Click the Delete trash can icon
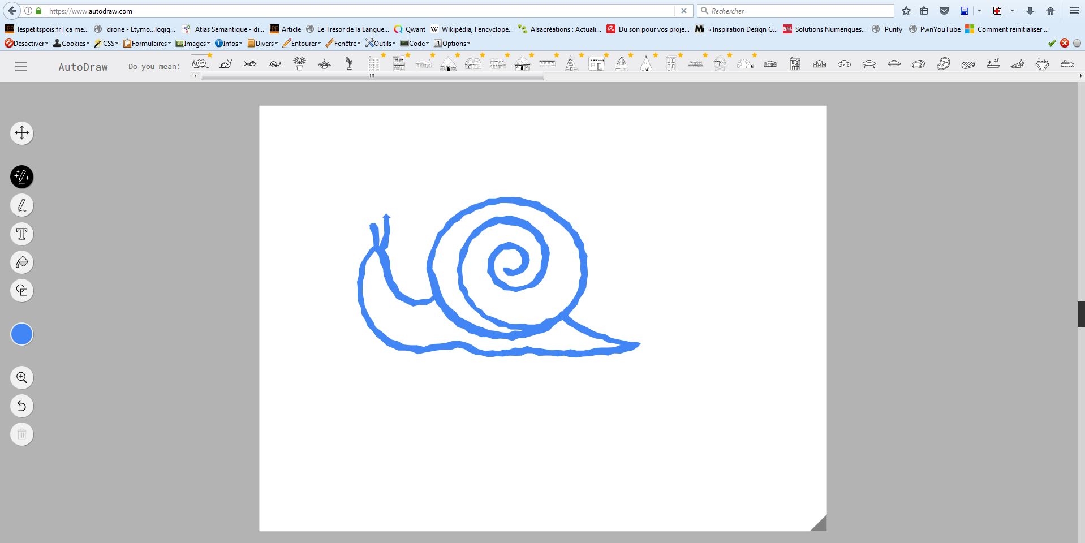The image size is (1085, 543). click(22, 434)
